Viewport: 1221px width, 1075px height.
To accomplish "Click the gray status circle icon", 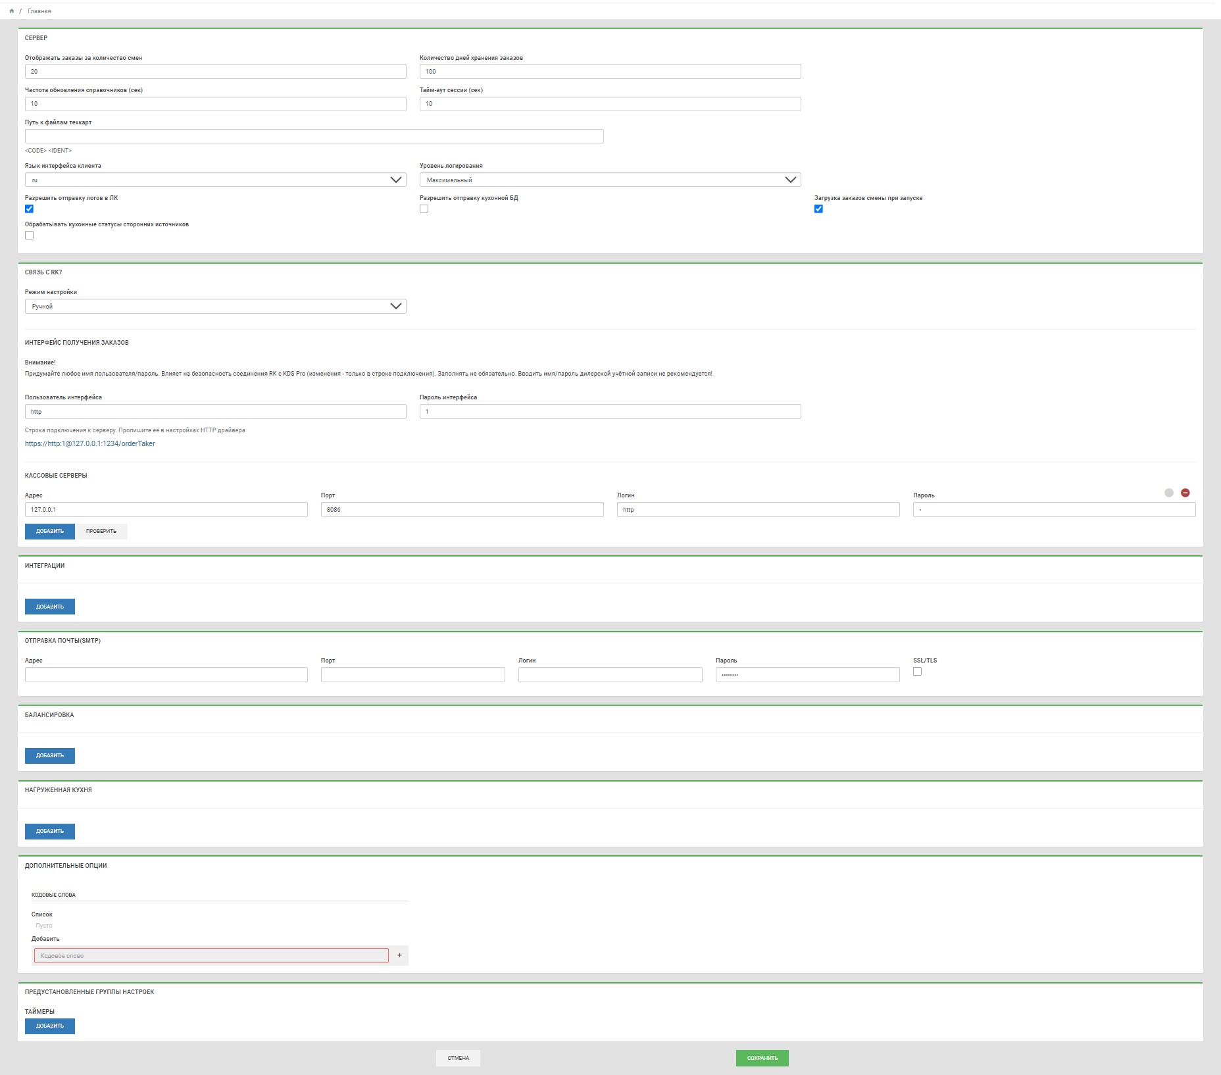I will tap(1168, 493).
